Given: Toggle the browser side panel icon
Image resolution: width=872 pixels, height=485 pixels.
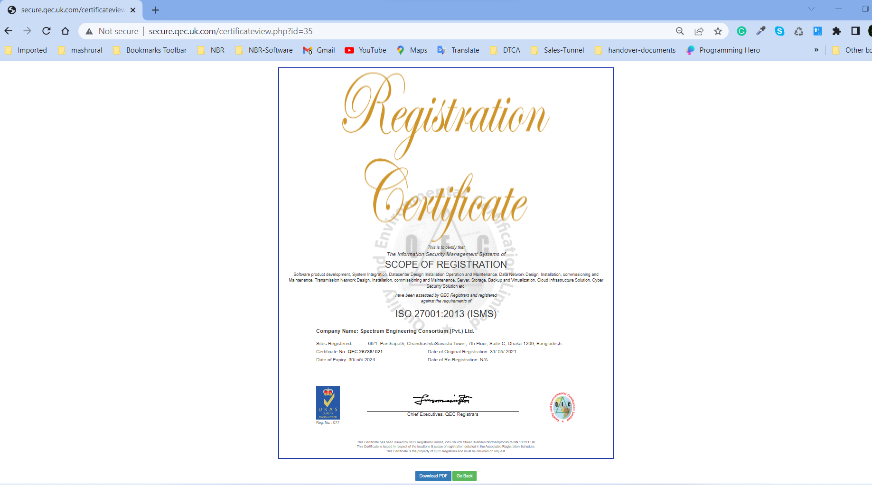Looking at the screenshot, I should pos(855,31).
